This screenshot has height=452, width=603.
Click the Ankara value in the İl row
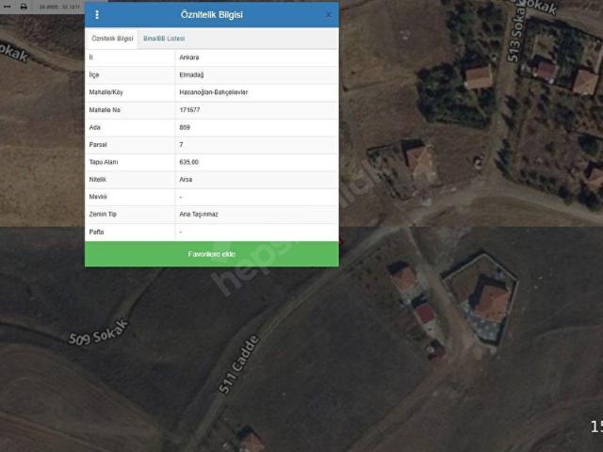189,57
